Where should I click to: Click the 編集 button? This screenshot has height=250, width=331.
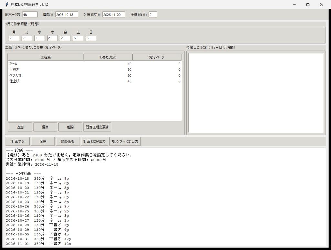(x=45, y=127)
